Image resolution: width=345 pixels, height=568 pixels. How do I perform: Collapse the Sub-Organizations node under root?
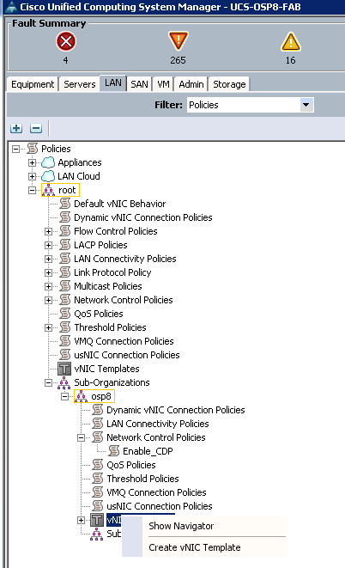pyautogui.click(x=48, y=383)
